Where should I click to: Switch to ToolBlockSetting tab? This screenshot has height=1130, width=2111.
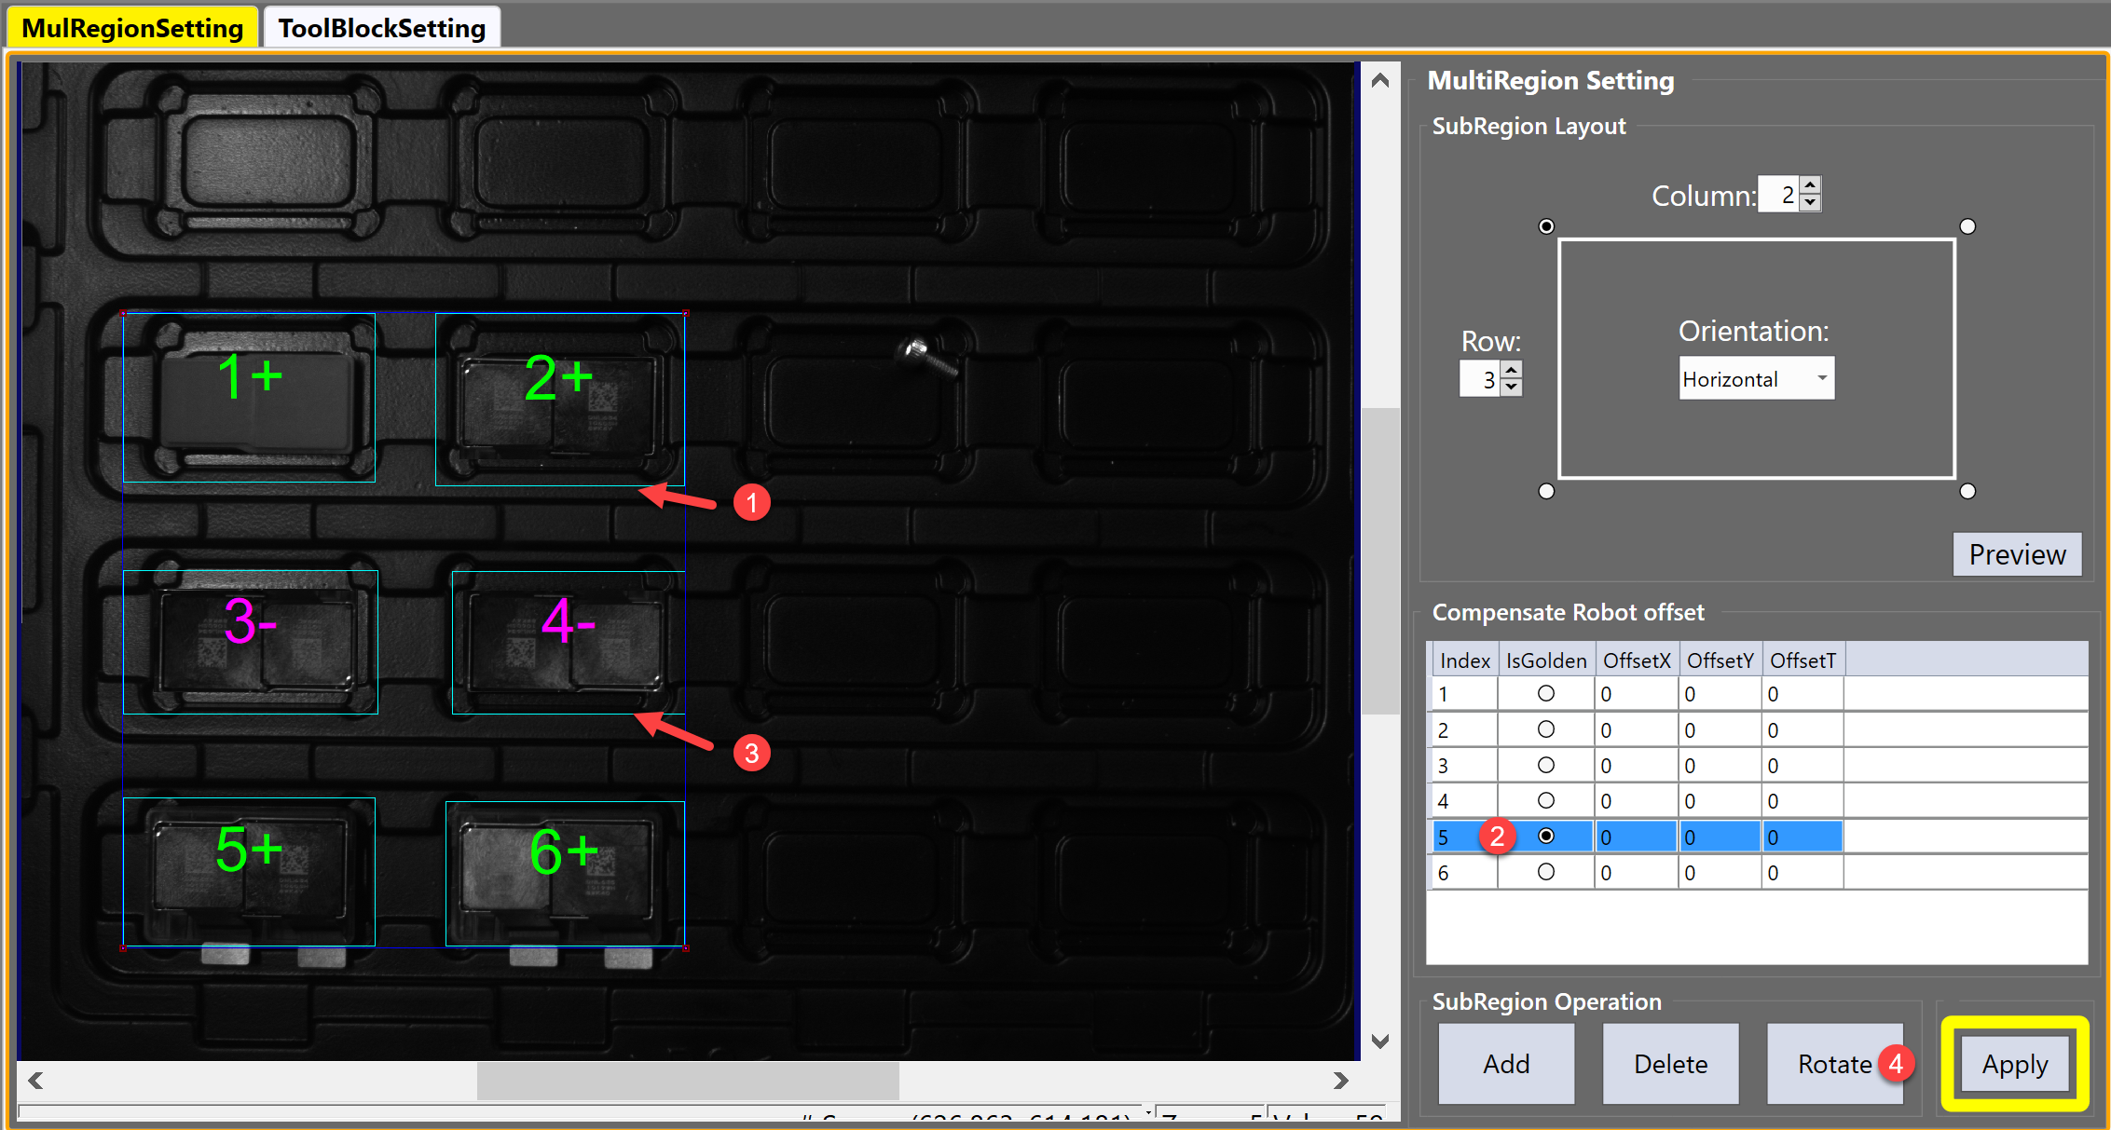(381, 28)
